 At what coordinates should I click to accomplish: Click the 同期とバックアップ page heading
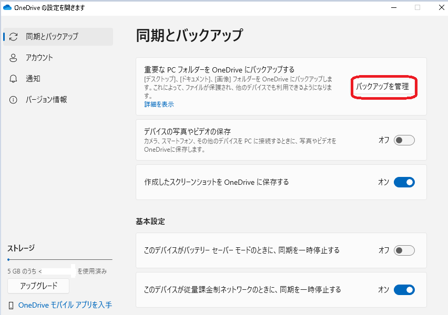189,35
